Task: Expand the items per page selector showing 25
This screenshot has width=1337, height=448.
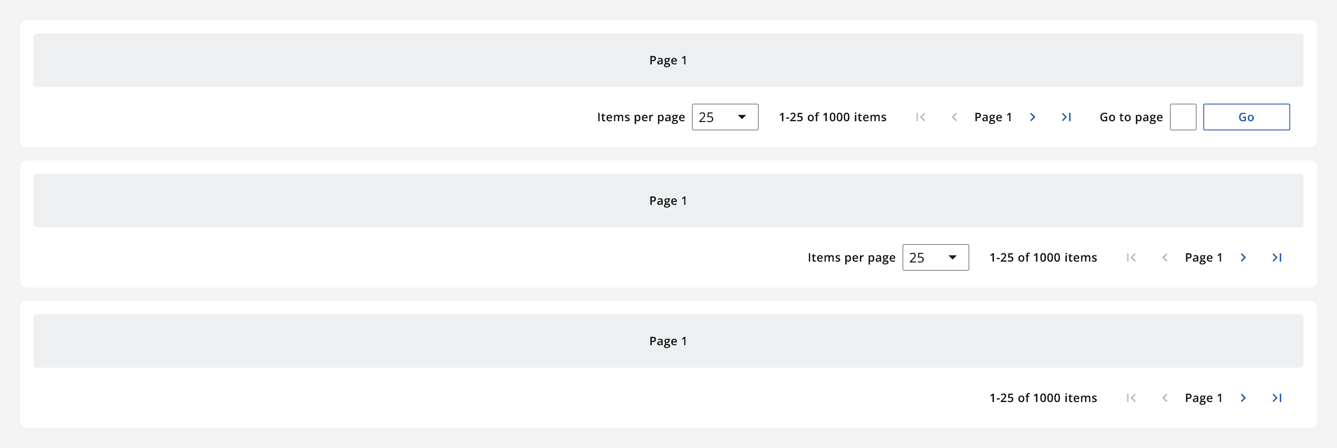Action: [724, 117]
